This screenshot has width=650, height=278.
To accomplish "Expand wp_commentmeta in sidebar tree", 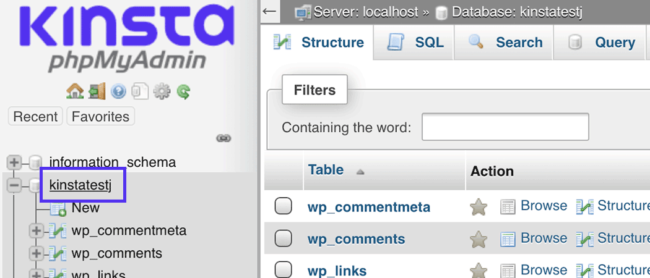I will (x=37, y=231).
